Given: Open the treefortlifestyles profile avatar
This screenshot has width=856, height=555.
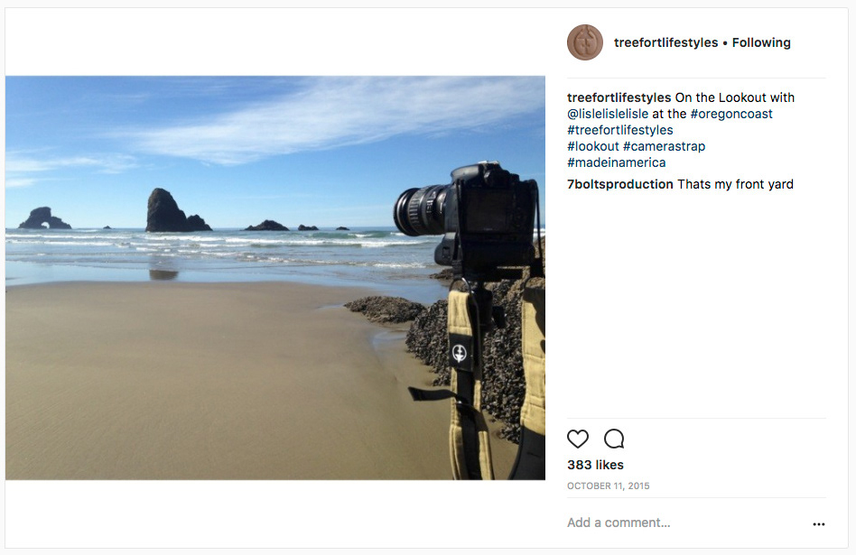Looking at the screenshot, I should pyautogui.click(x=585, y=42).
